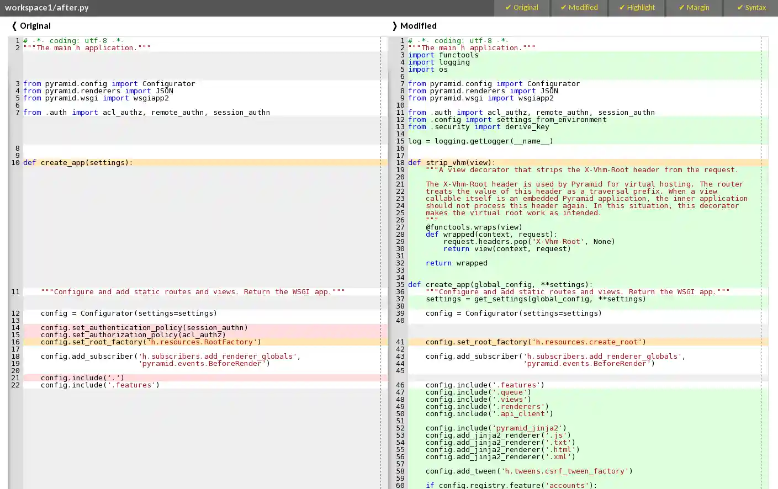This screenshot has height=489, width=778.
Task: Hide the Original pane with its toolbar button
Action: click(522, 8)
